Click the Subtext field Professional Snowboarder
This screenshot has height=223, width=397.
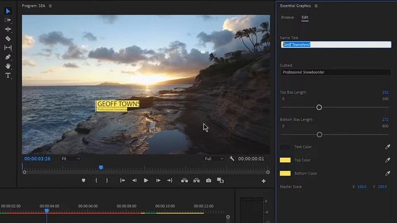tap(336, 72)
